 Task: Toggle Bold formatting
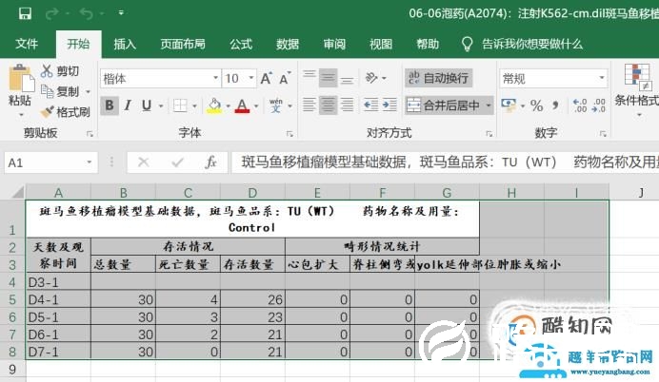click(x=110, y=105)
